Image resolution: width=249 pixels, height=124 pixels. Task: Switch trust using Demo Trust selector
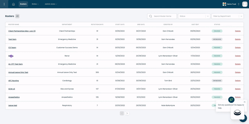[x=231, y=4]
